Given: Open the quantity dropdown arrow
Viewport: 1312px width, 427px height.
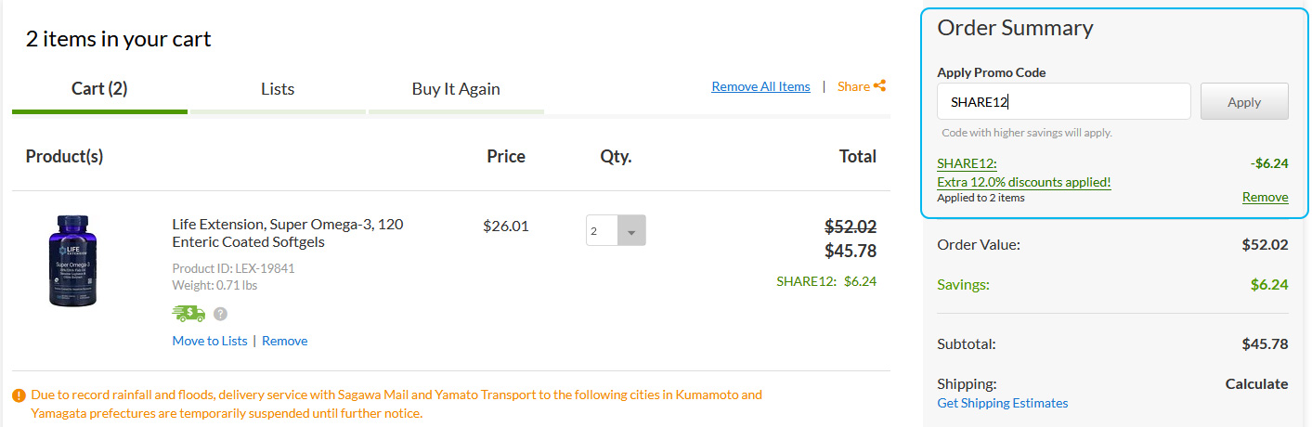Looking at the screenshot, I should click(631, 231).
